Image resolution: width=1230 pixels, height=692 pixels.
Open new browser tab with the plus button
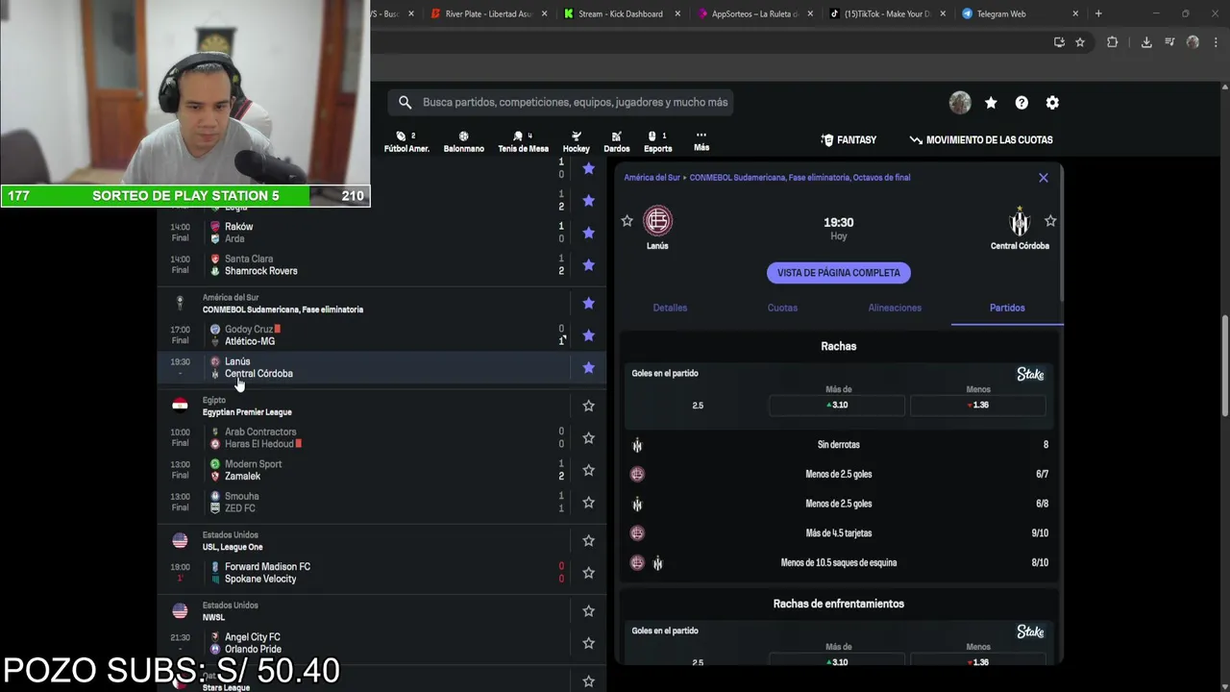1098,13
